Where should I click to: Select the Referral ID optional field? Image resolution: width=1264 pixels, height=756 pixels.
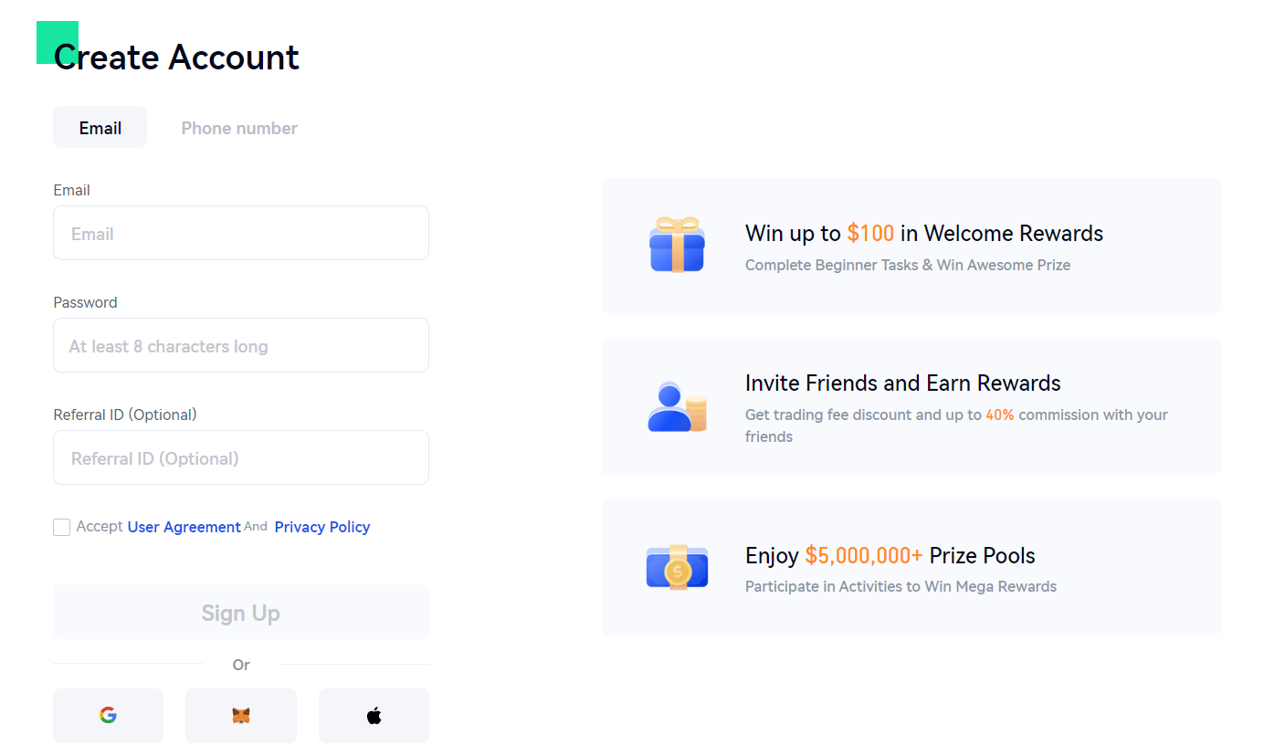[x=240, y=457]
